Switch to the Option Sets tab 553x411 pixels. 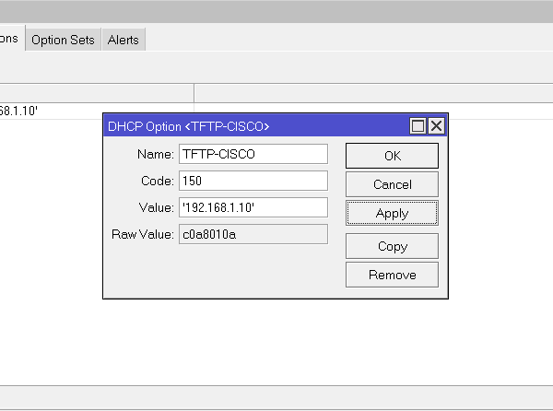pyautogui.click(x=63, y=40)
